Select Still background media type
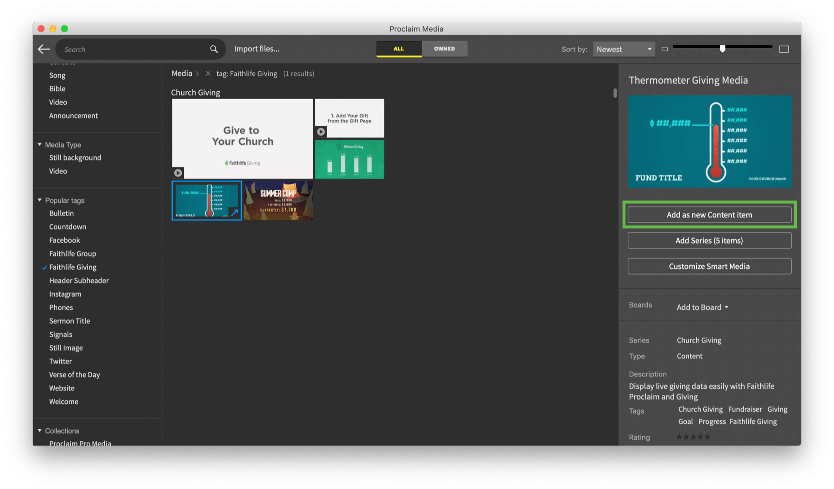The height and width of the screenshot is (489, 834). pyautogui.click(x=75, y=157)
